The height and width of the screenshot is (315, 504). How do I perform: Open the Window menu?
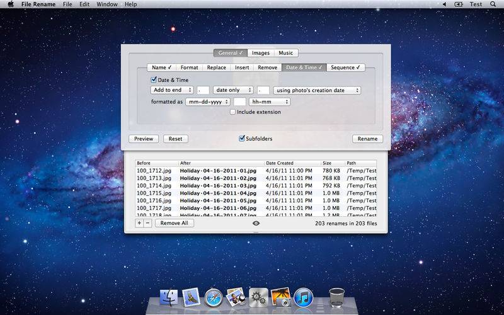107,4
